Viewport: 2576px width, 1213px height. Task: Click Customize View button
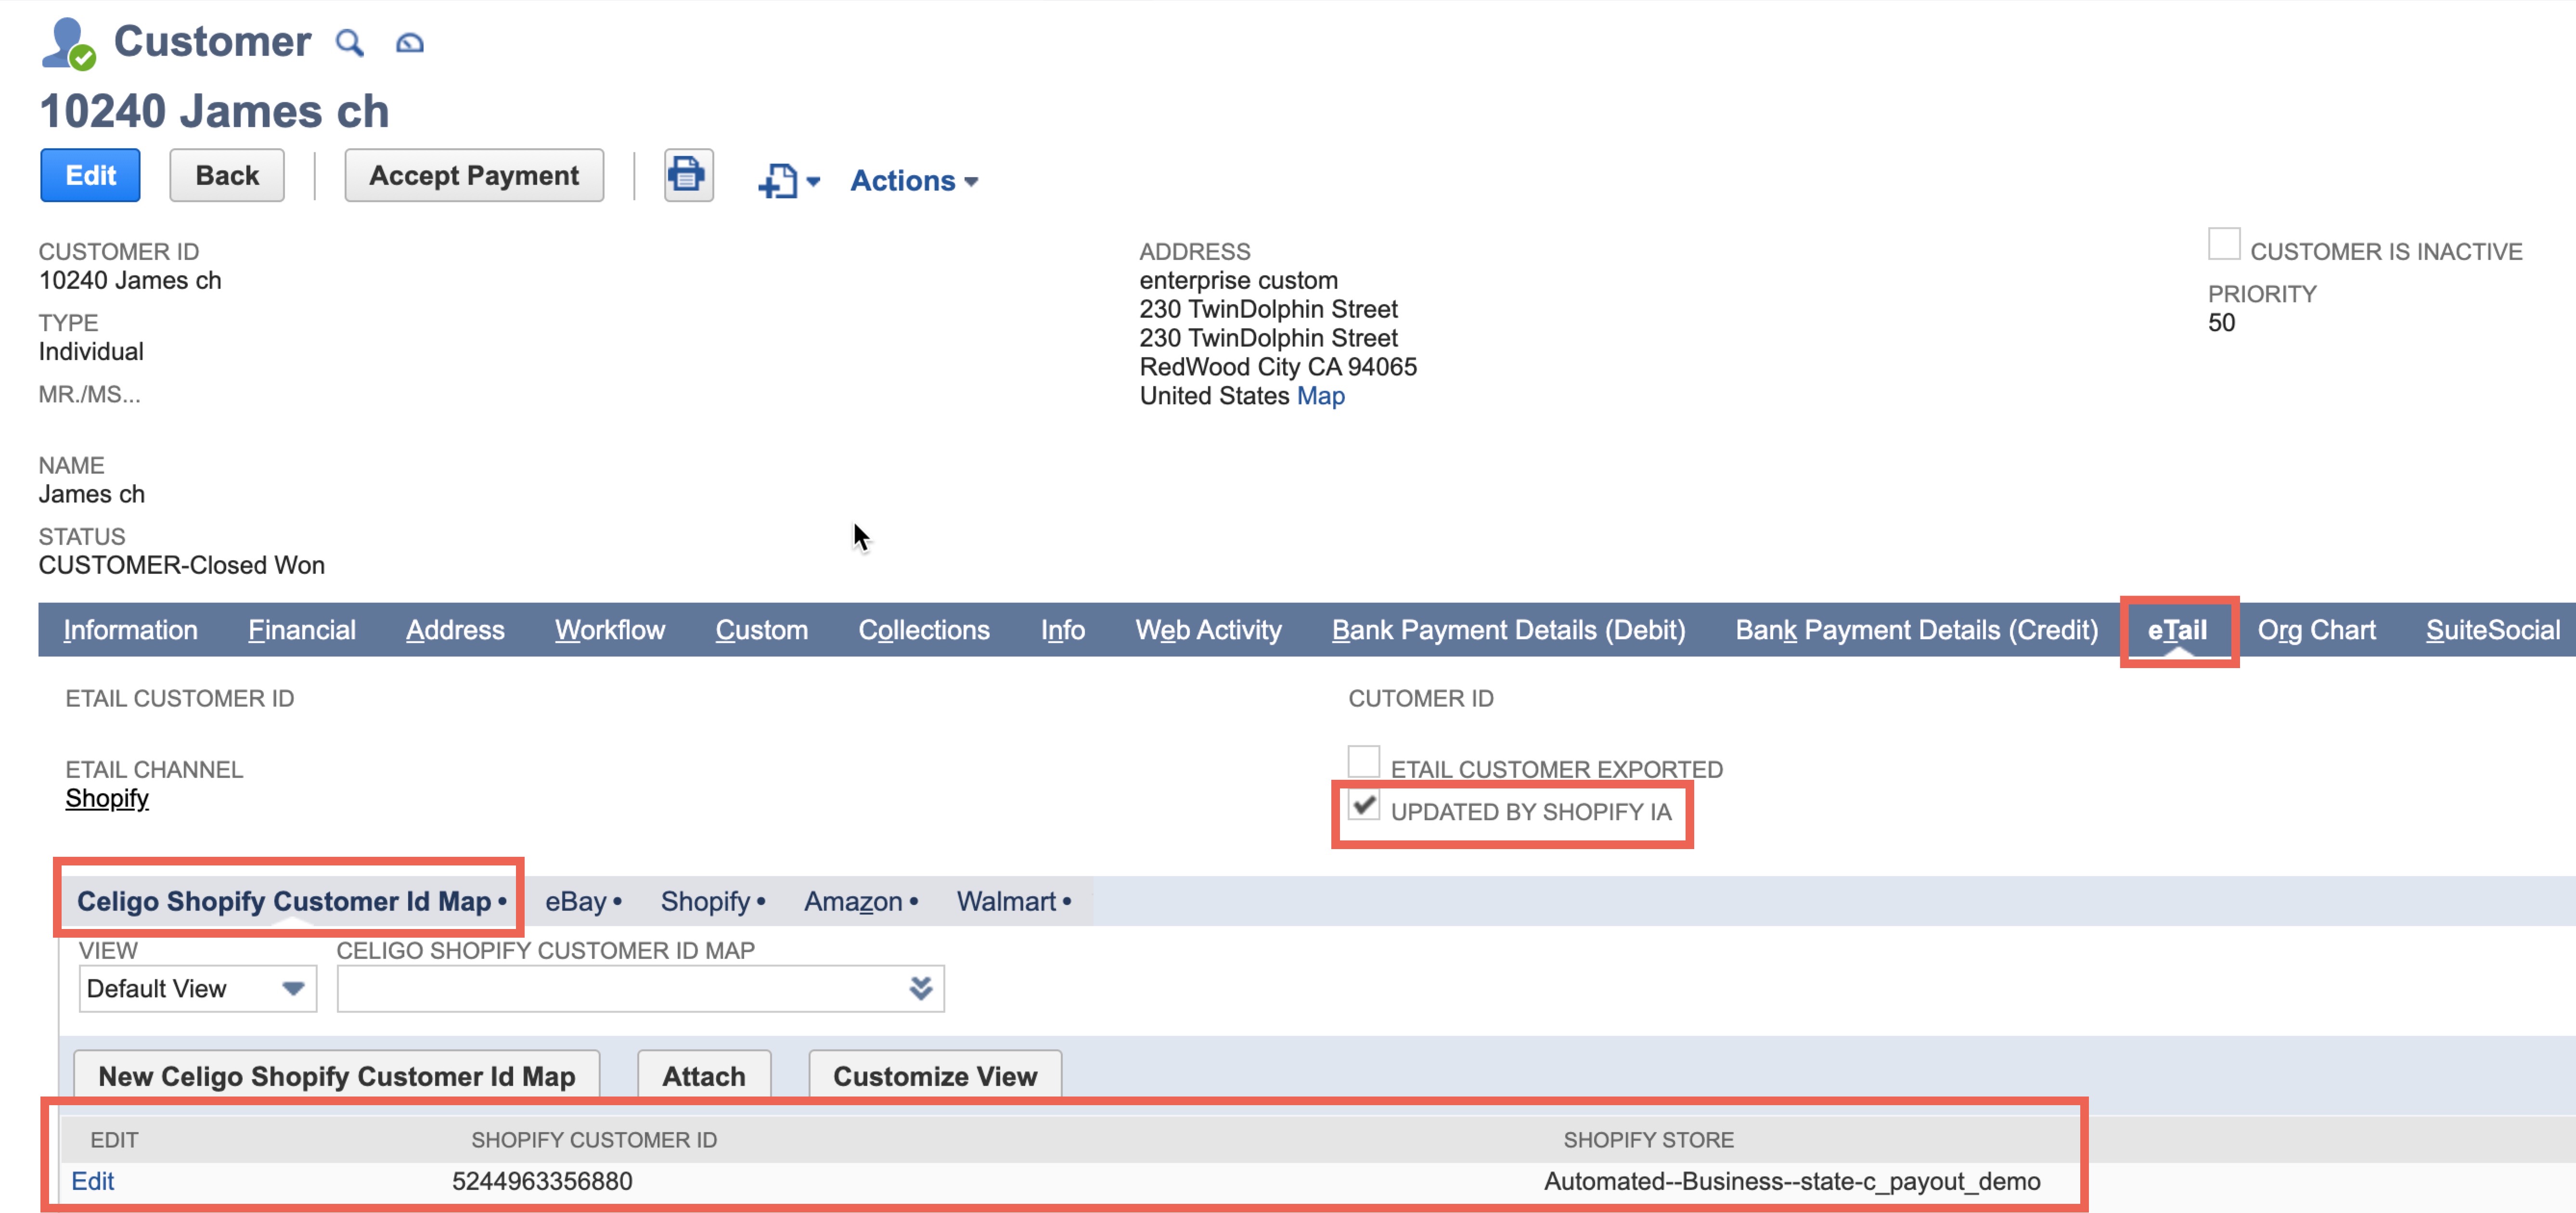935,1076
